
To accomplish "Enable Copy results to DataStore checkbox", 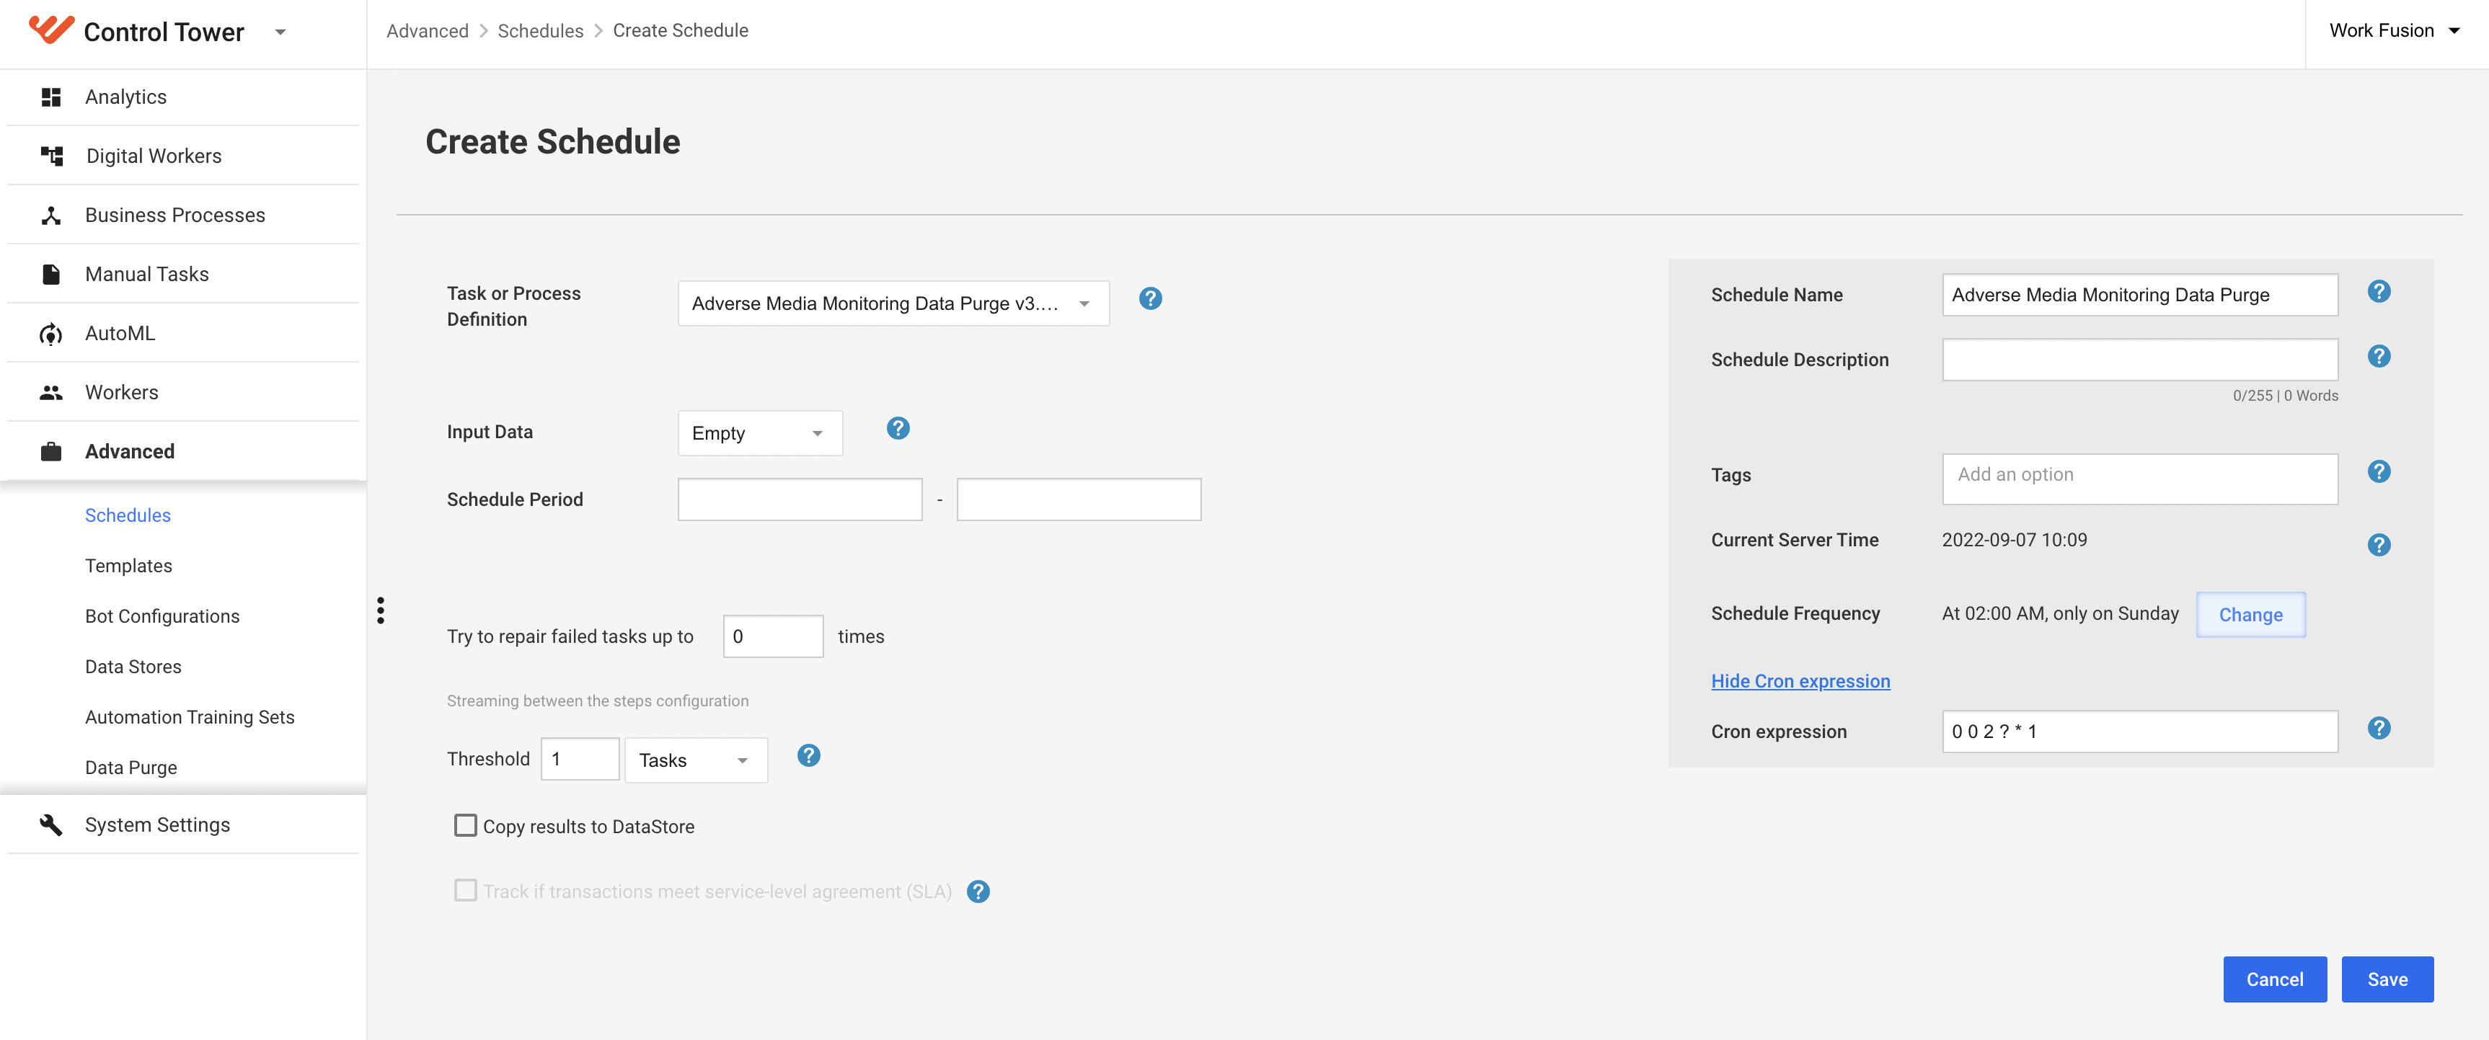I will 466,826.
